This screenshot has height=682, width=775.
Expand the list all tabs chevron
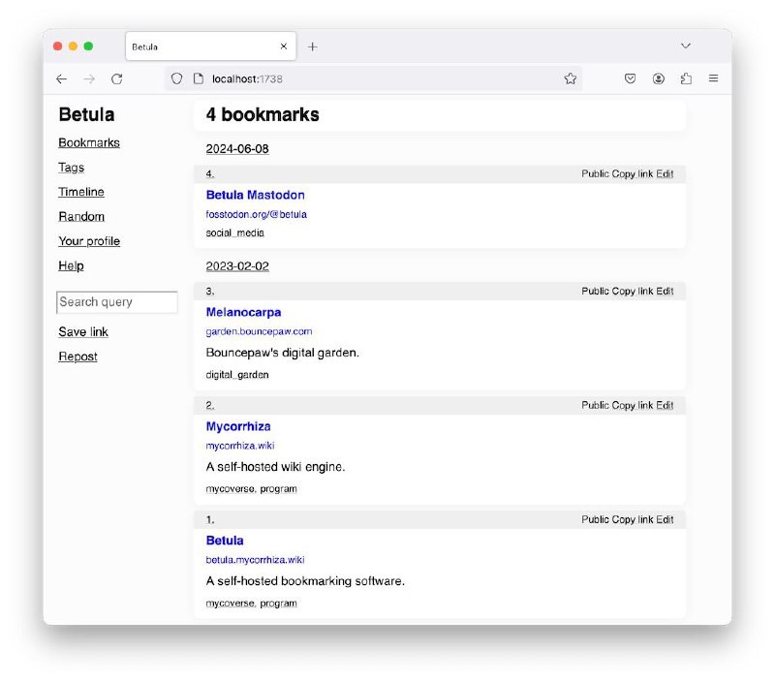[686, 46]
